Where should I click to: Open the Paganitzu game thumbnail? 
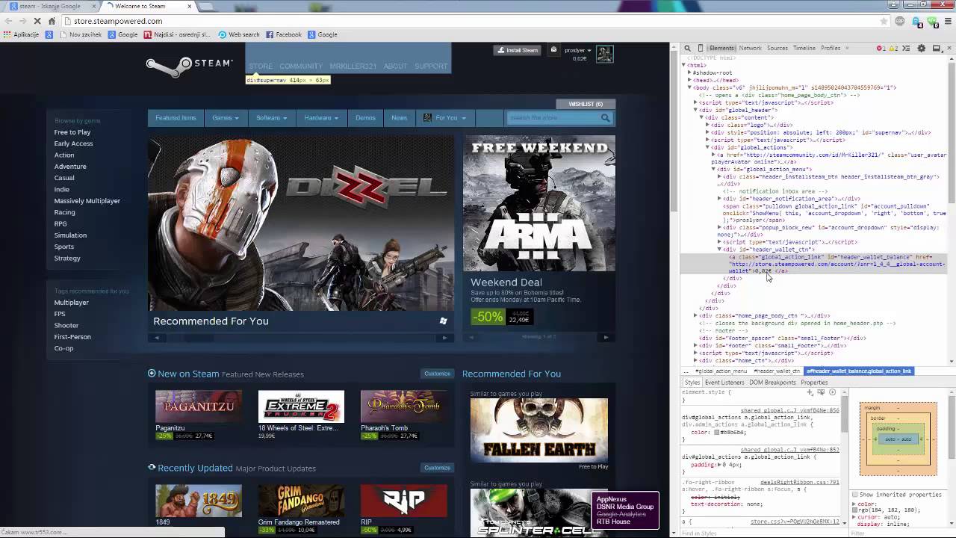pyautogui.click(x=199, y=406)
